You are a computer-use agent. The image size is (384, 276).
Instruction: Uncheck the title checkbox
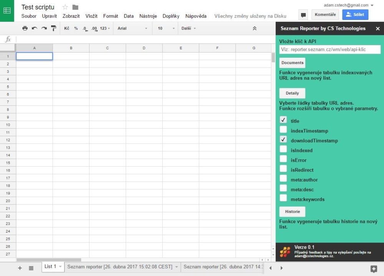pos(283,119)
